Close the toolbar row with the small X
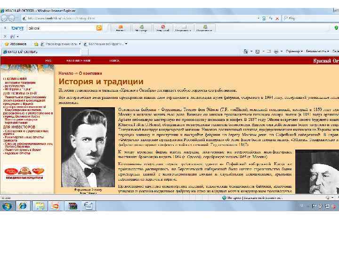Screen dimensions: 339x254 [5, 37]
